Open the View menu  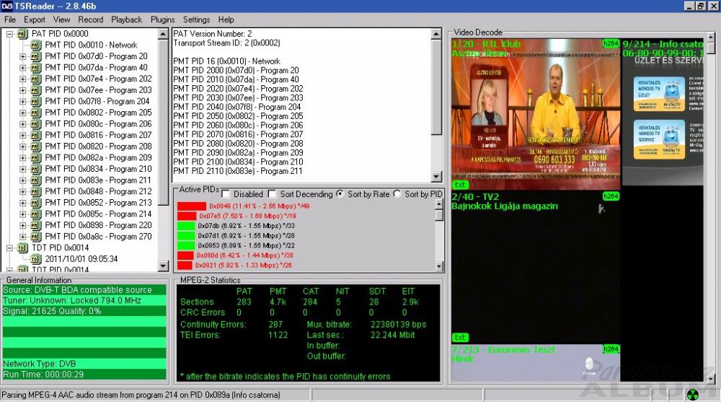[61, 19]
